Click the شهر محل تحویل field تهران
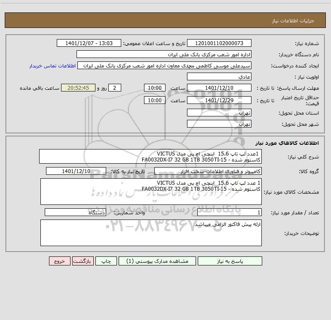331x320 pixels. tap(219, 124)
